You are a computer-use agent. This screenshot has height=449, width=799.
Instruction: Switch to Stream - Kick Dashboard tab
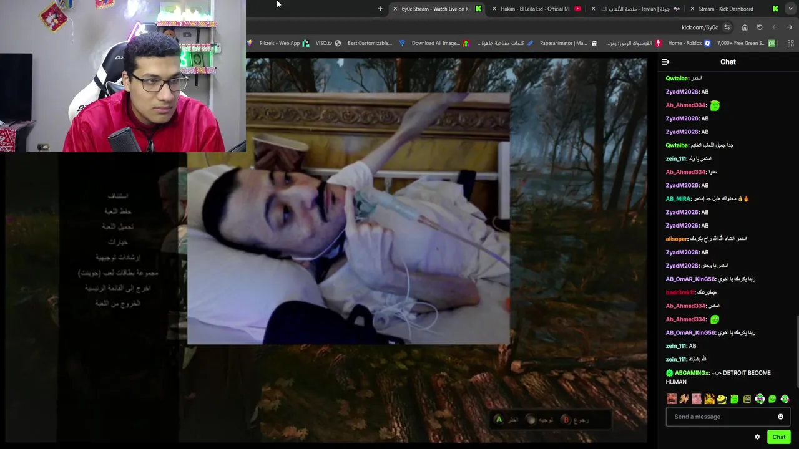[734, 9]
